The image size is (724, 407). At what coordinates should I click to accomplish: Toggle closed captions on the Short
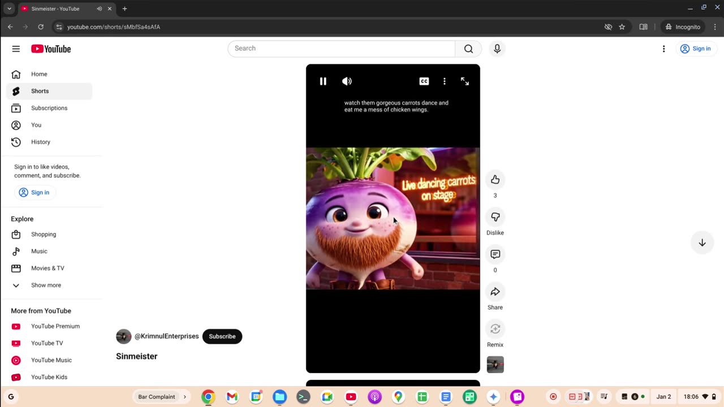tap(424, 81)
